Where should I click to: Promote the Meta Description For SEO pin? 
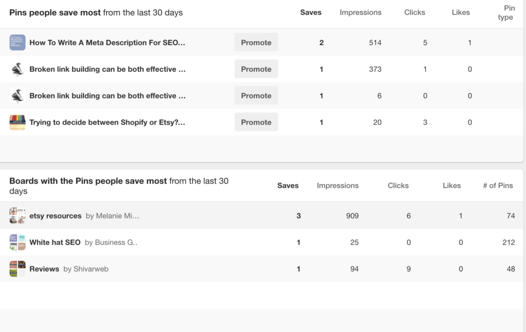pyautogui.click(x=256, y=43)
